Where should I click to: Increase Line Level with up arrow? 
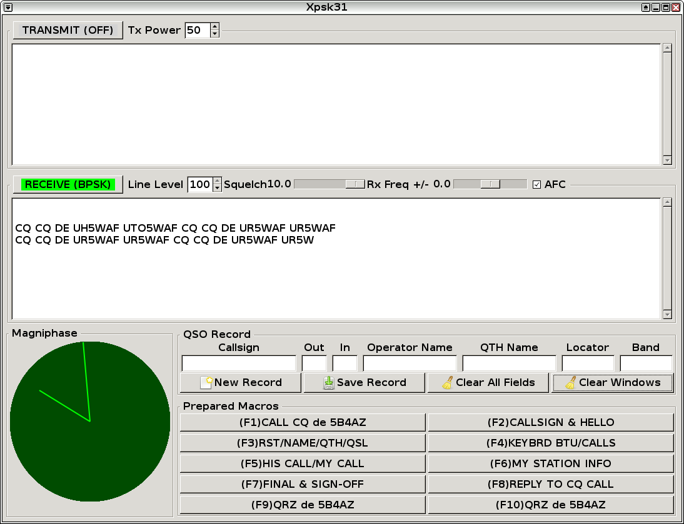coord(217,180)
